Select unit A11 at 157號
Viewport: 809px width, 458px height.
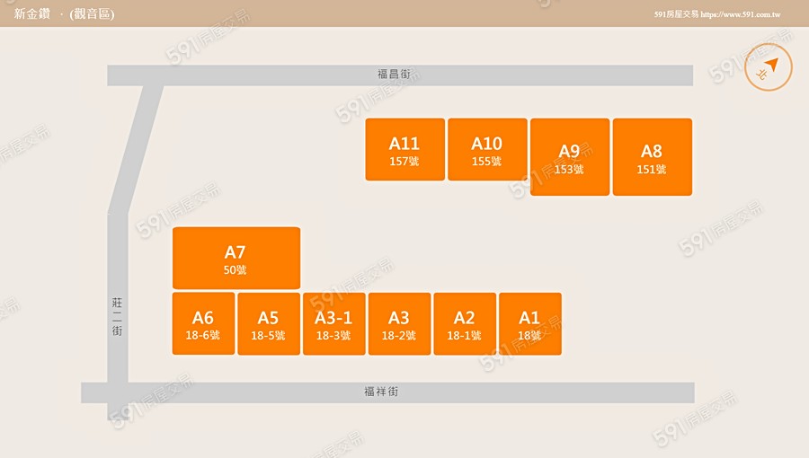point(404,150)
